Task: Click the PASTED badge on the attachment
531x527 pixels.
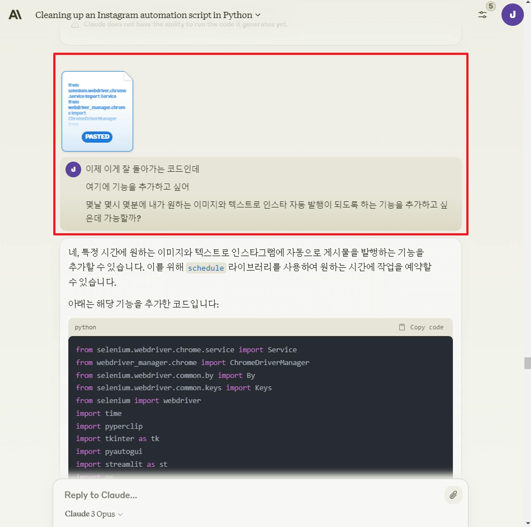Action: tap(97, 136)
